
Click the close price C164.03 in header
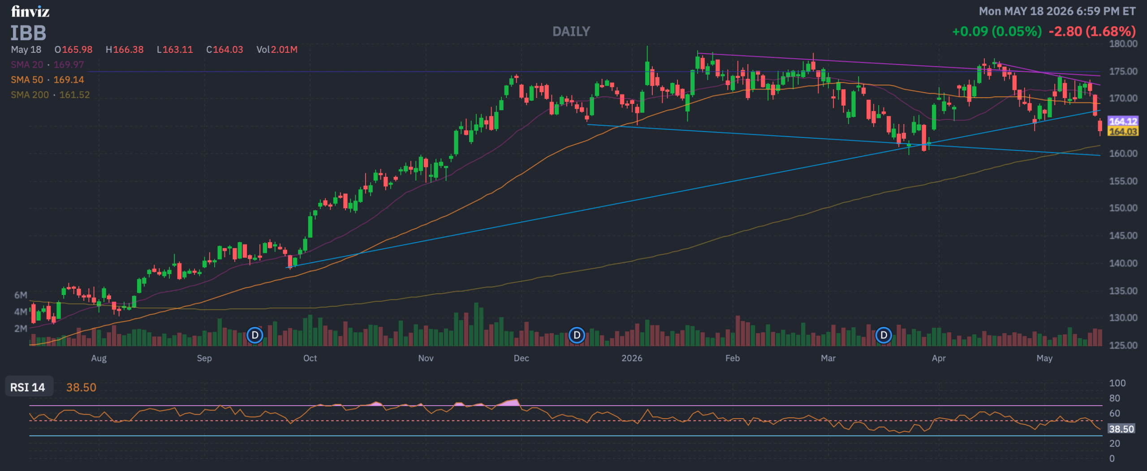224,50
